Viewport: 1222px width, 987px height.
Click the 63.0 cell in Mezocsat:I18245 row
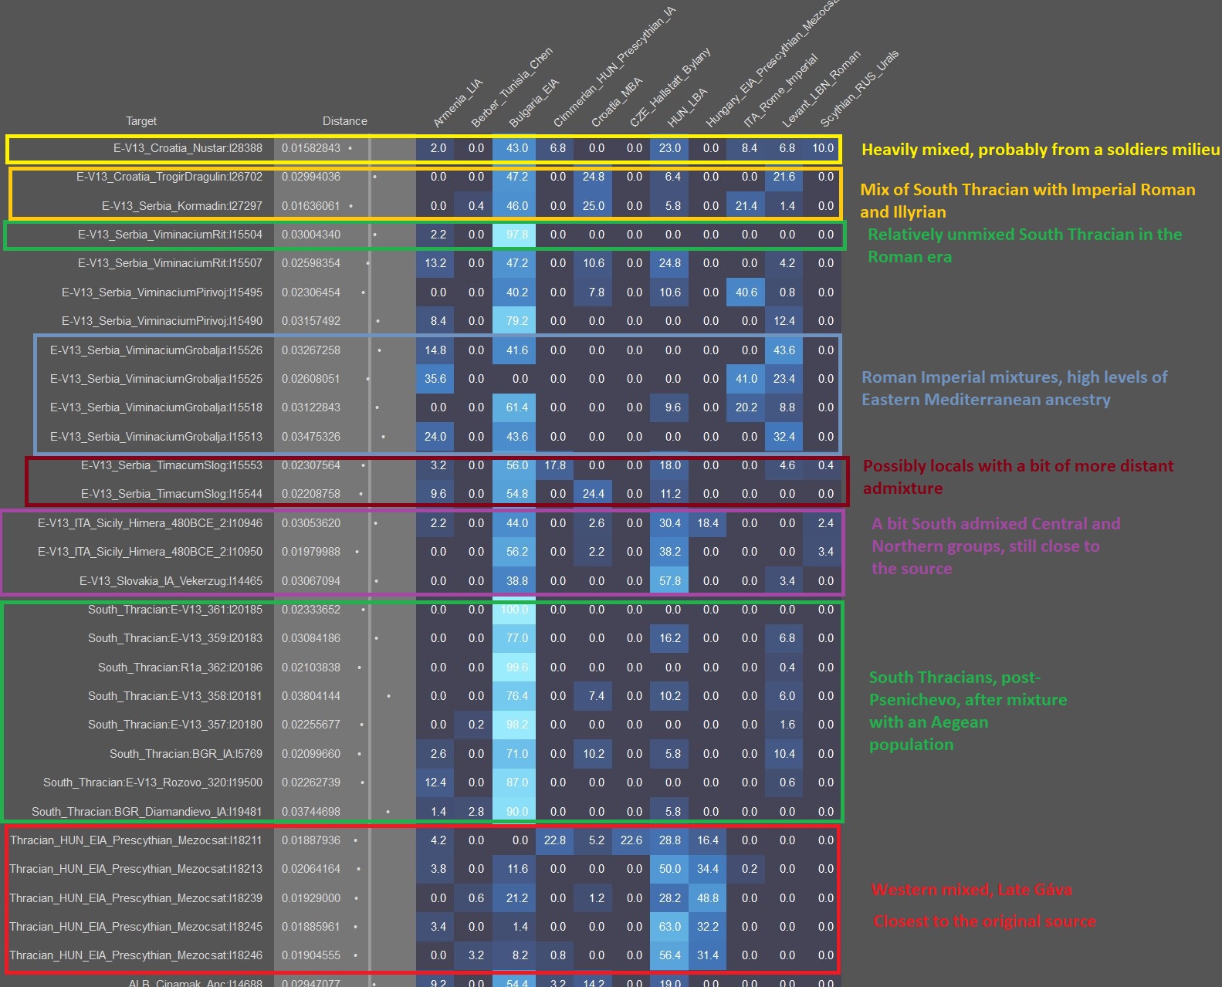669,927
